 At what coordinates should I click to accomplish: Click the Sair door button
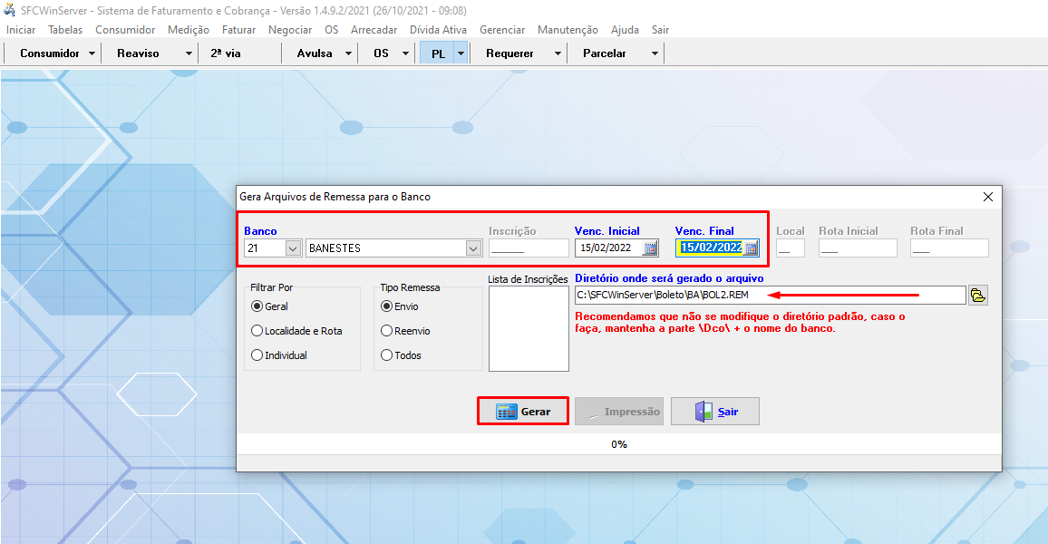(x=715, y=412)
